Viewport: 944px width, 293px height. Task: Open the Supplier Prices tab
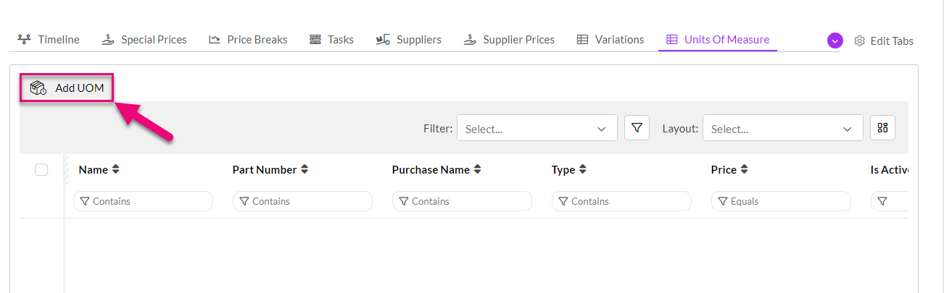509,40
